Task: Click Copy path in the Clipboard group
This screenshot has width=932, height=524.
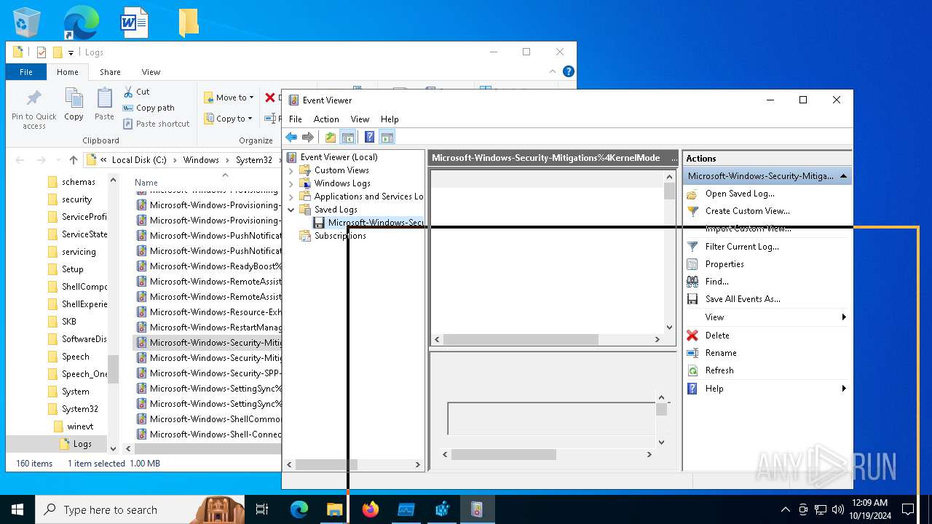Action: click(x=149, y=108)
